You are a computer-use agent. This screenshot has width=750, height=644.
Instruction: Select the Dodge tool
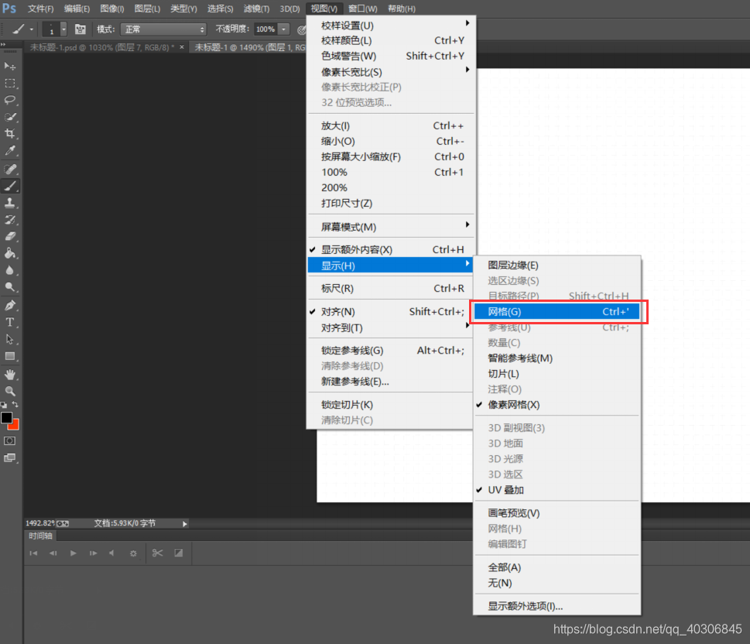9,287
